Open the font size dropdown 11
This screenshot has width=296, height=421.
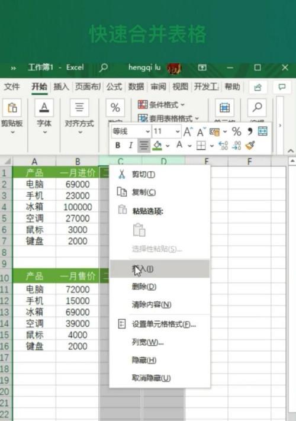(x=178, y=131)
